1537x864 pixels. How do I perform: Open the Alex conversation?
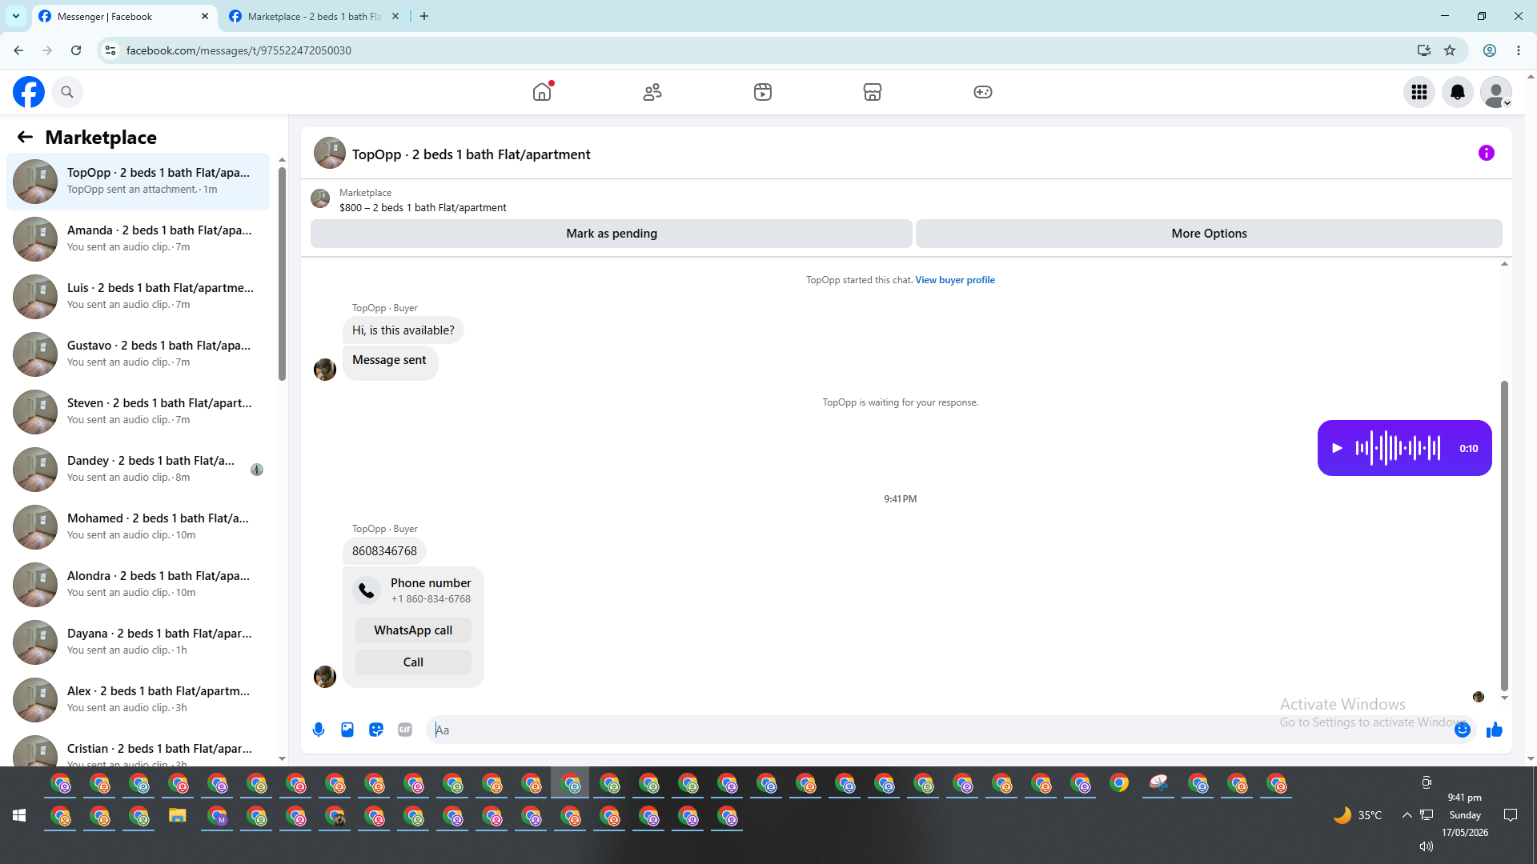click(x=138, y=700)
